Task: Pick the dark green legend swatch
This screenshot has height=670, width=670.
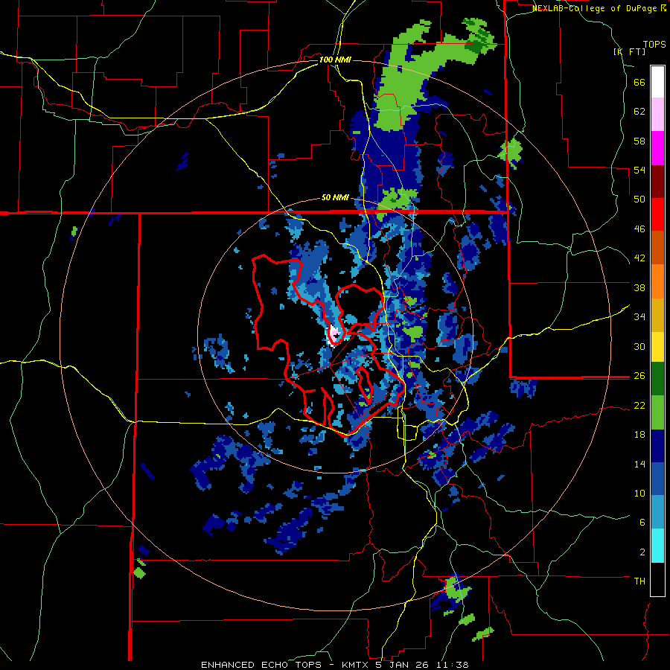Action: coord(657,379)
